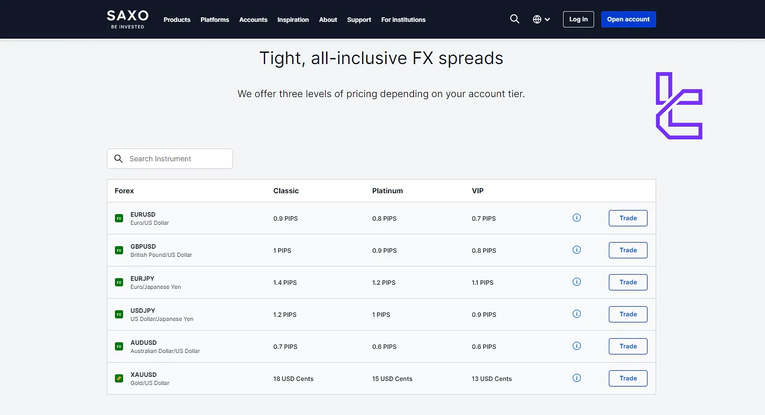
Task: Click Trade button for XAUUSD
Action: [x=628, y=378]
